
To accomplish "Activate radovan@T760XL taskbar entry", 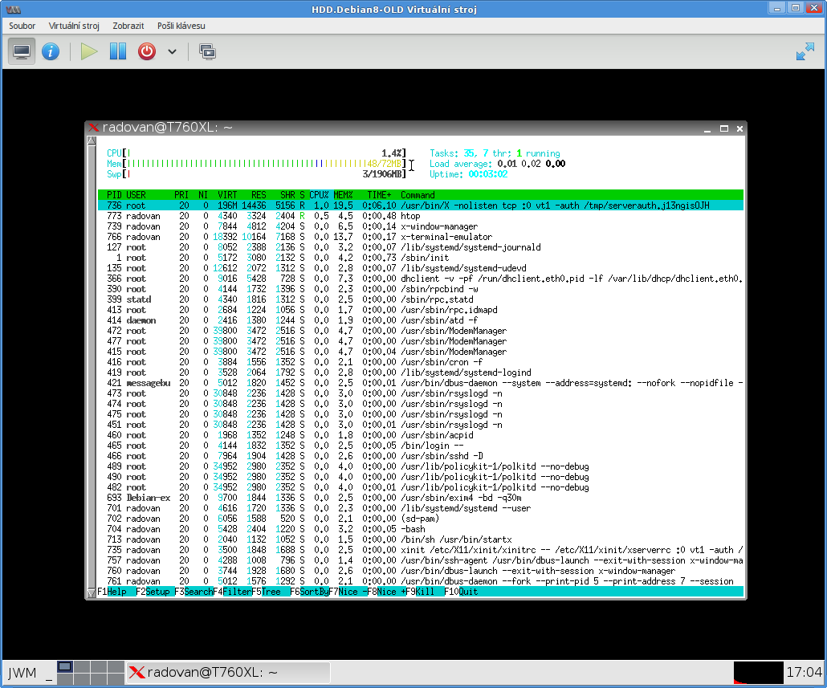I will (228, 672).
